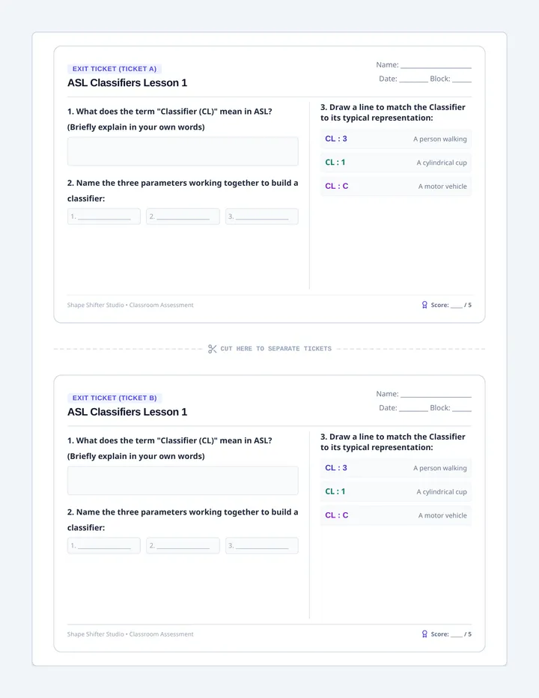Select third parameter blank on Ticket B
Viewport: 539px width, 698px height.
[x=262, y=545]
